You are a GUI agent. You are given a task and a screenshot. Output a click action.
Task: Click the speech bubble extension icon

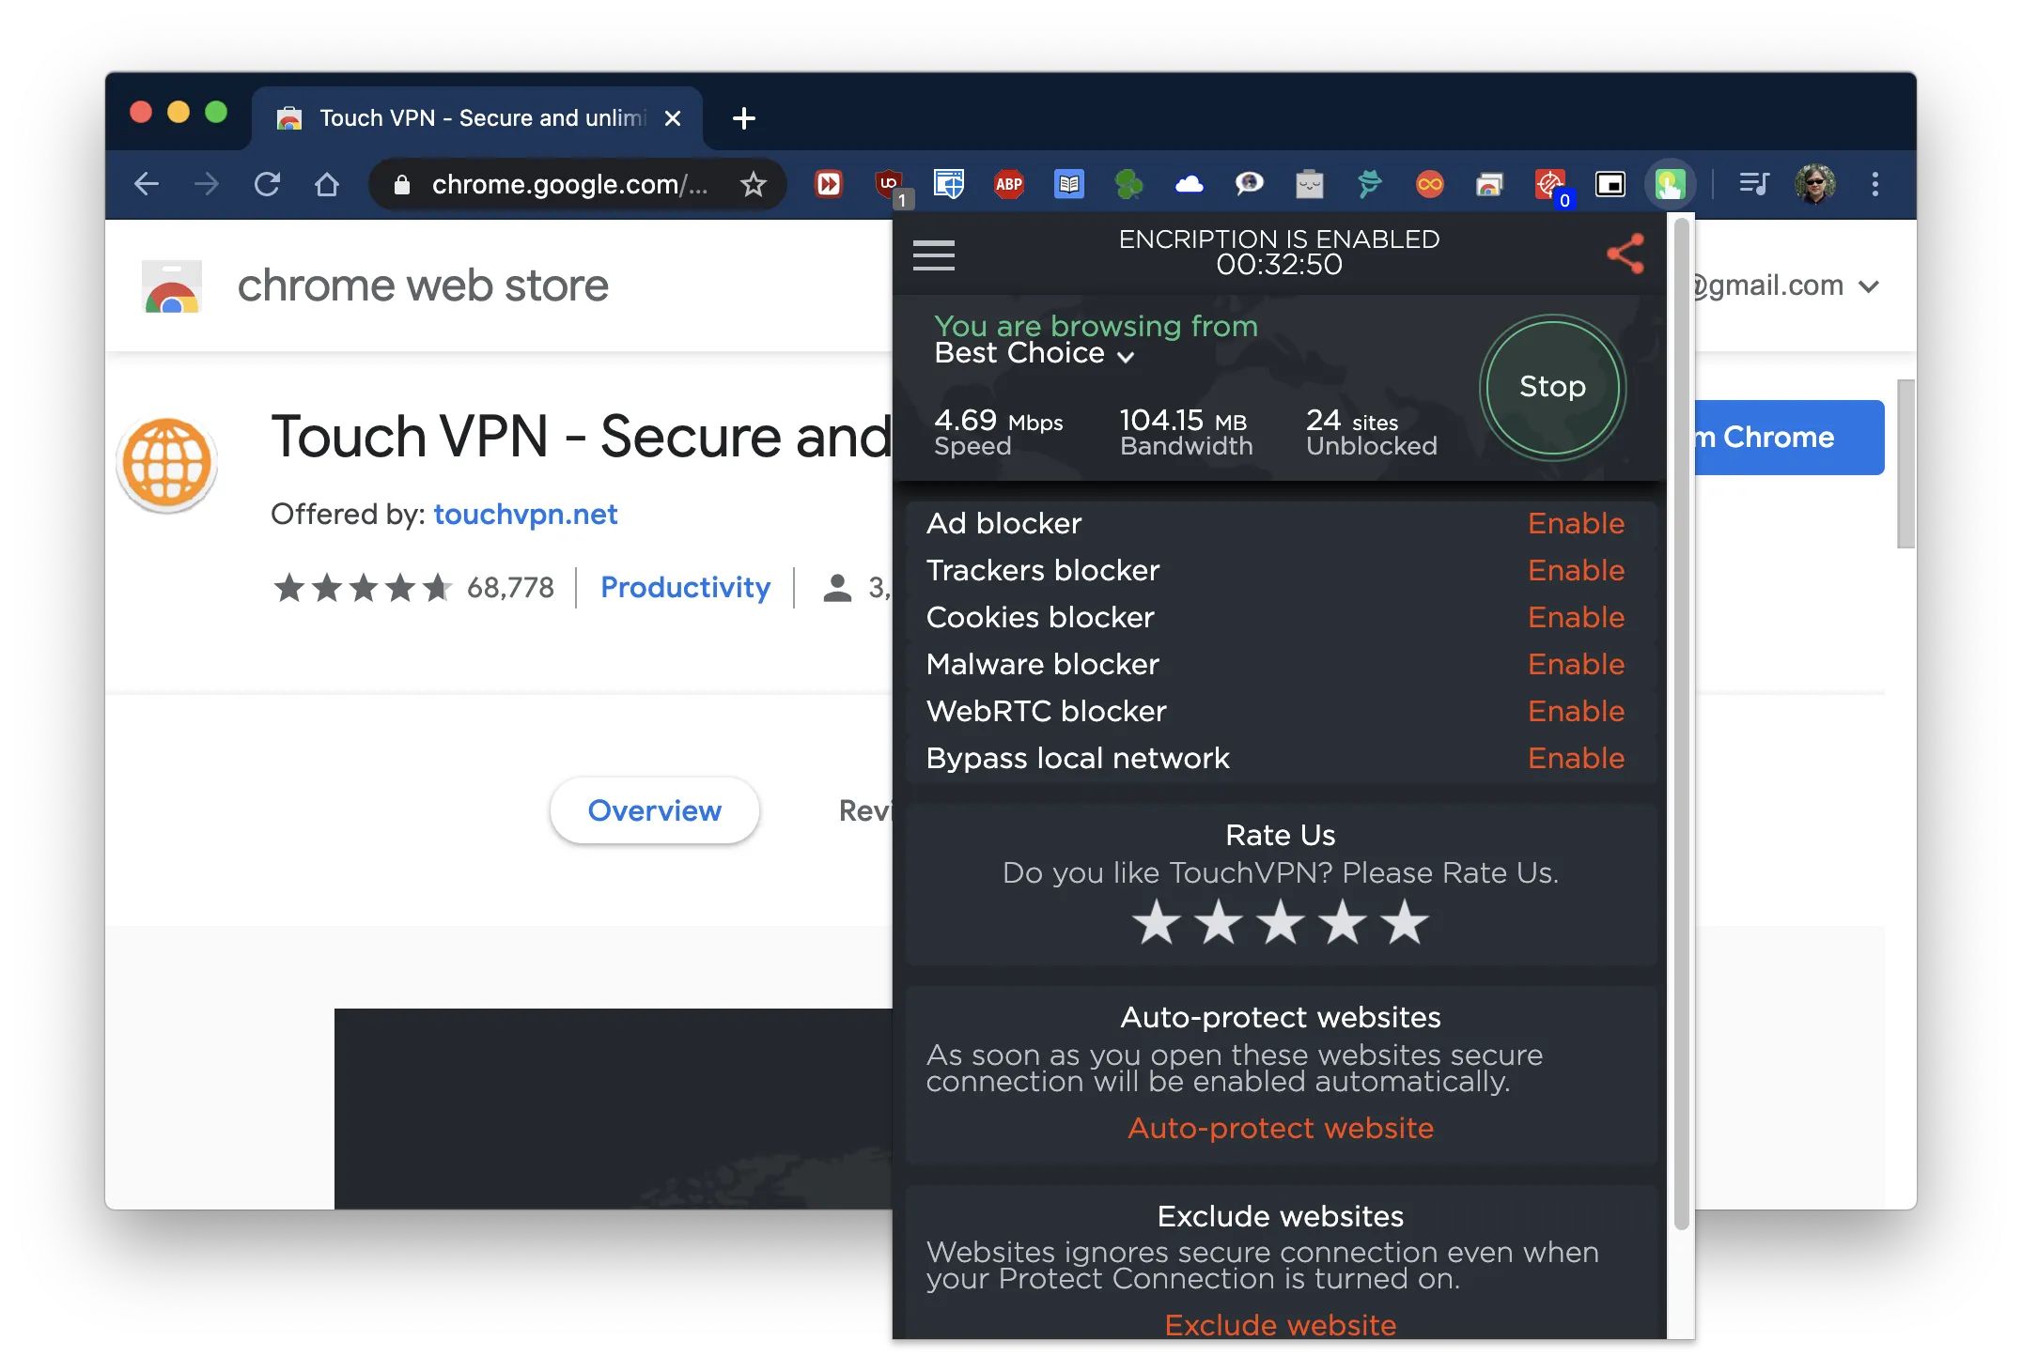1249,184
